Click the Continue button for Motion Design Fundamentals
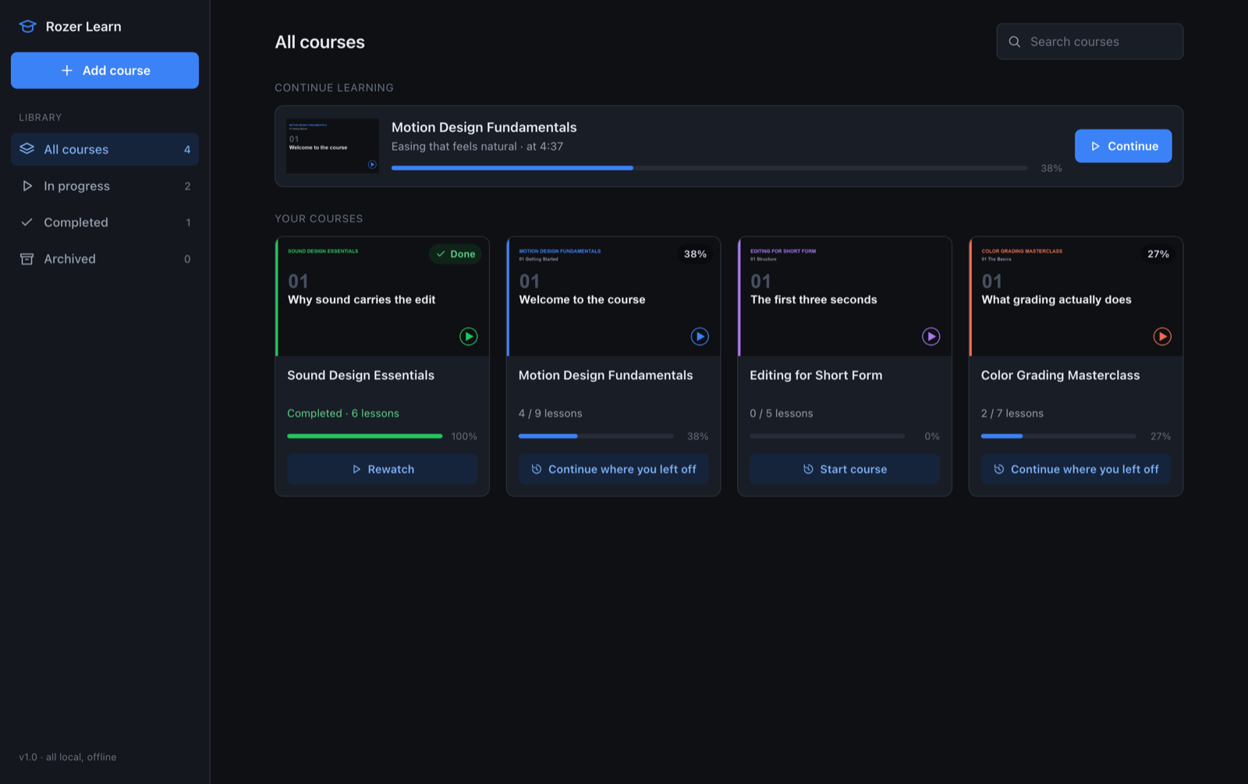Viewport: 1248px width, 784px height. point(1123,146)
